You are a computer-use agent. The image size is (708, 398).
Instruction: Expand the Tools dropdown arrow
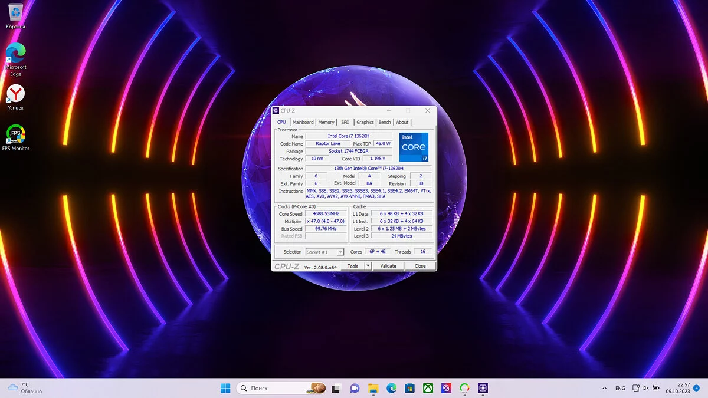(368, 266)
